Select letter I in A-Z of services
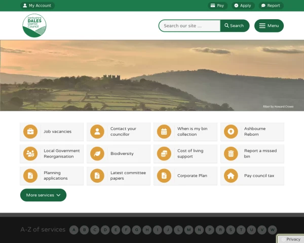The height and width of the screenshot is (243, 304). click(x=158, y=230)
